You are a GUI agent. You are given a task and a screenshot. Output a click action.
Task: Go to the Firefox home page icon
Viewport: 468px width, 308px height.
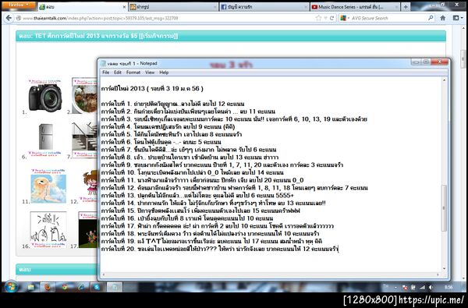point(443,18)
